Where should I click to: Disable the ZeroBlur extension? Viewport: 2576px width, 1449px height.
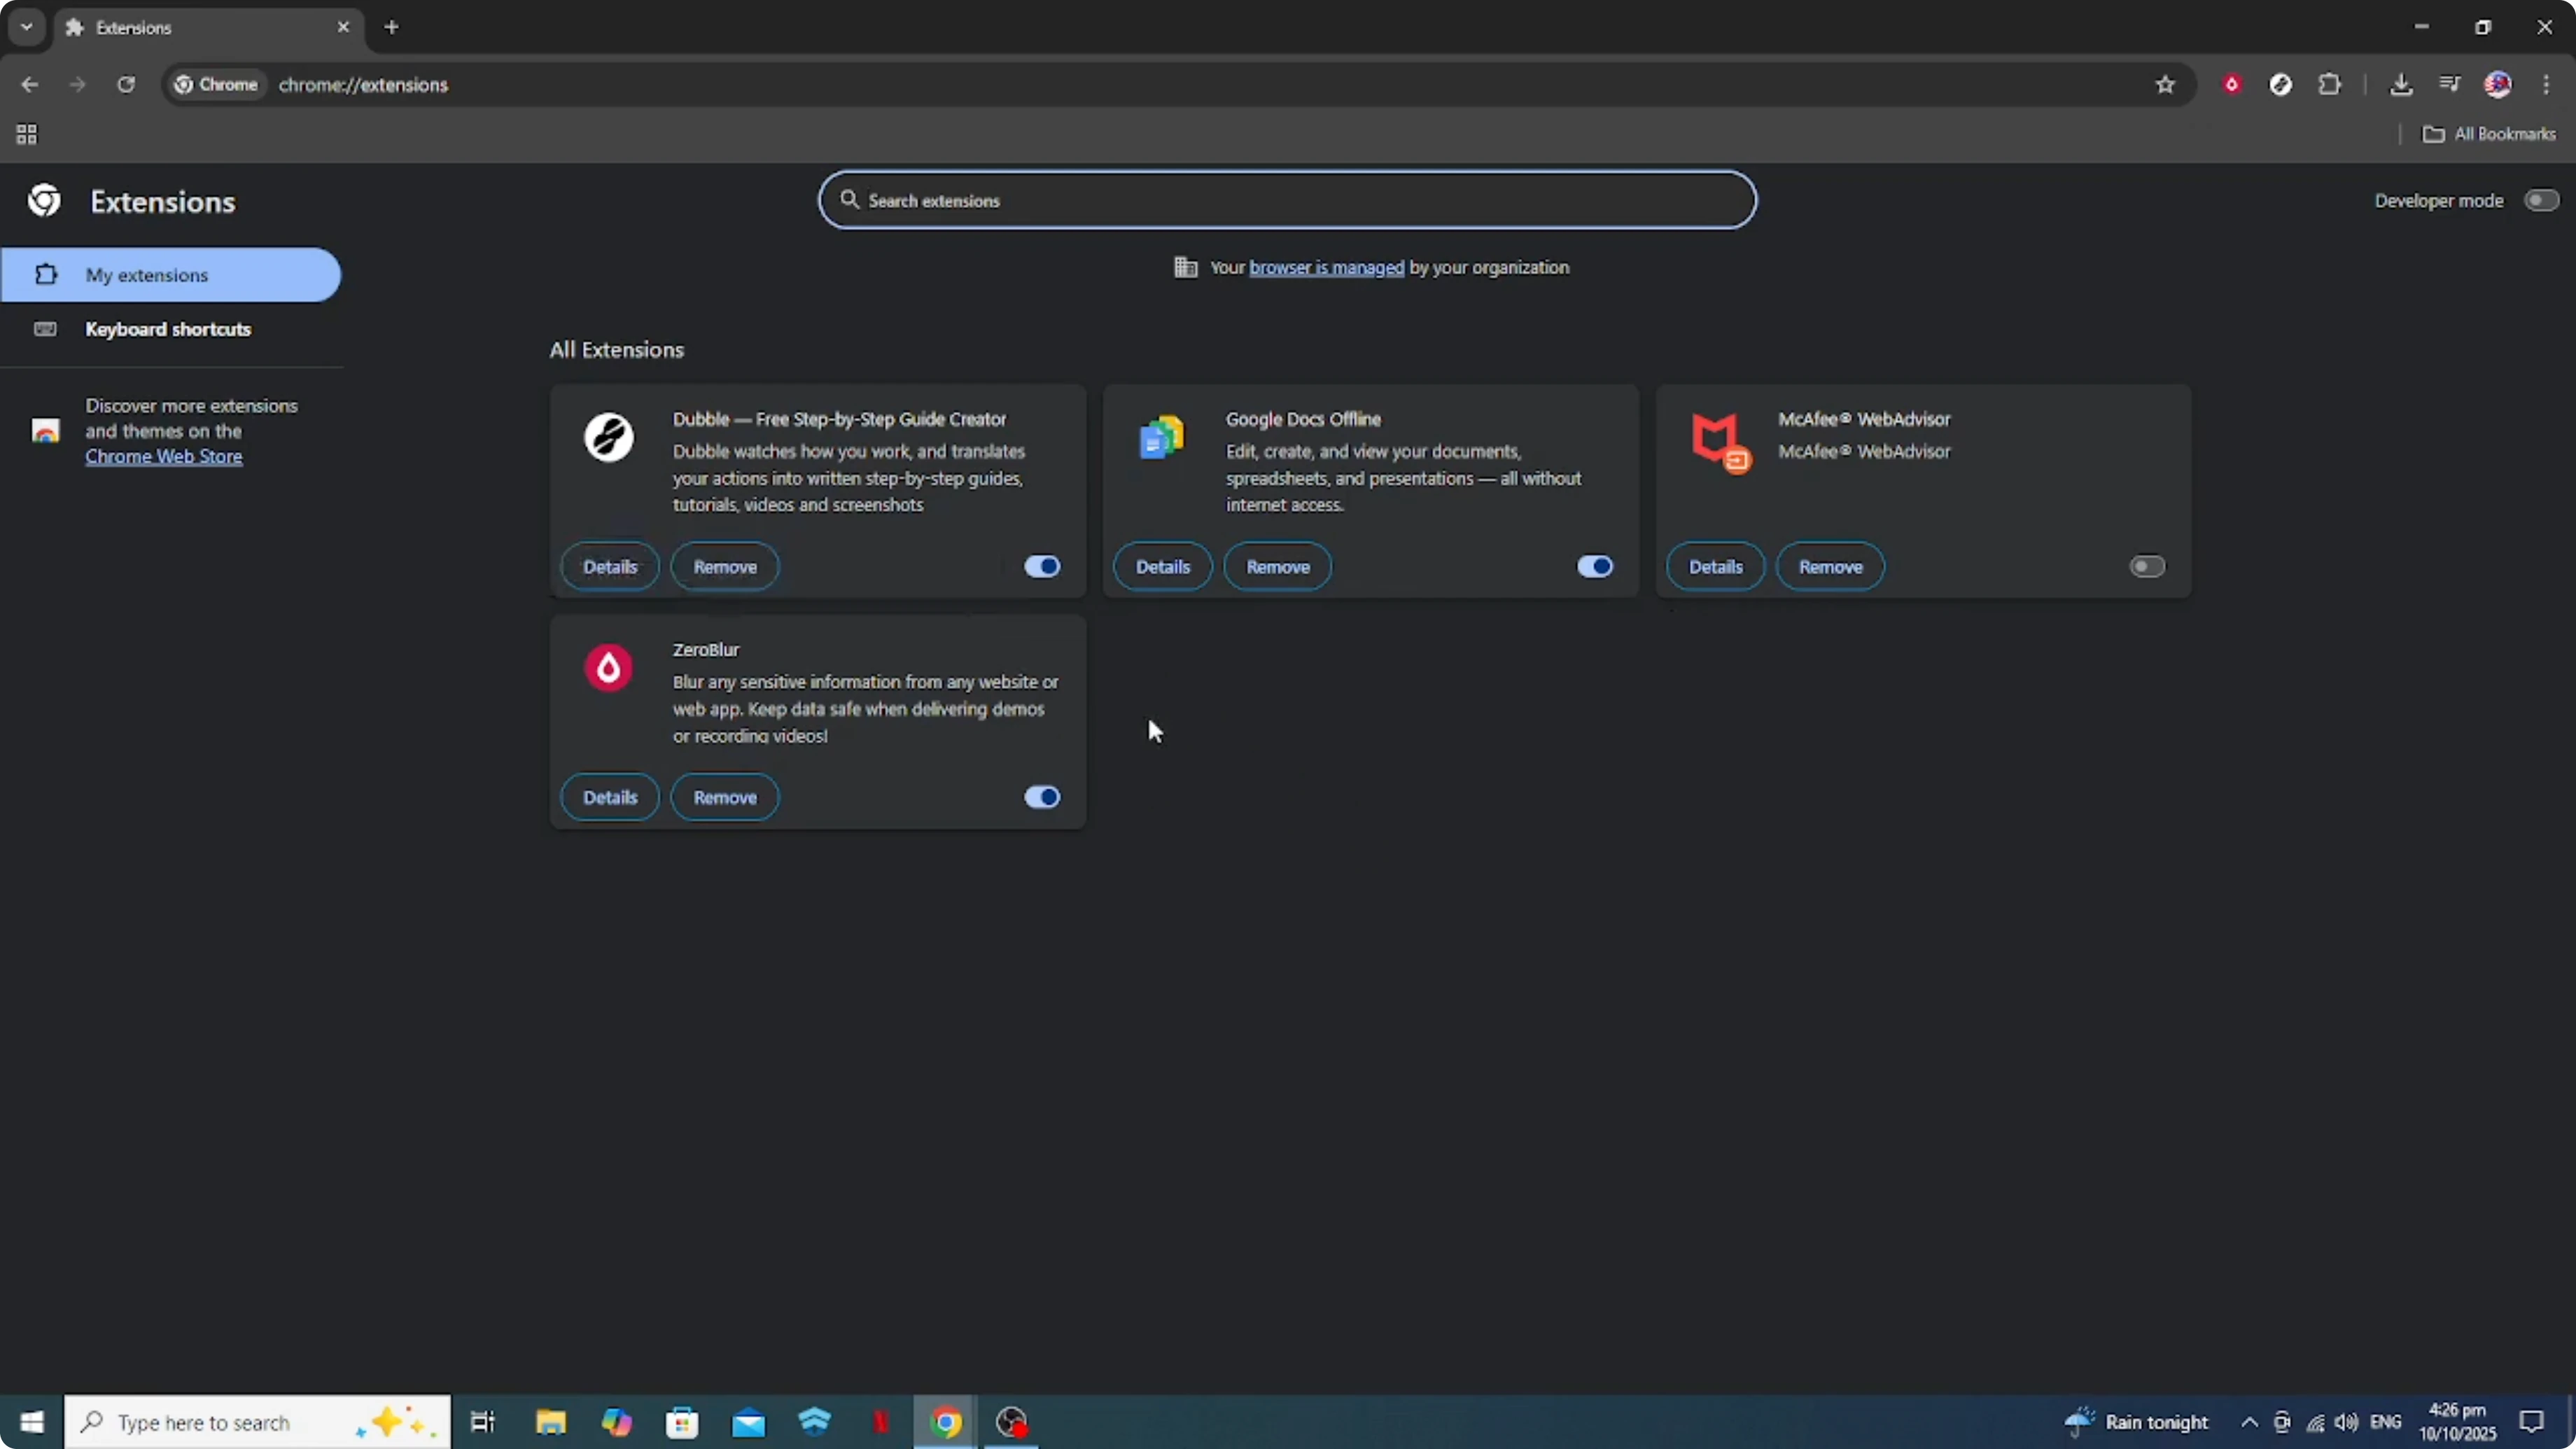[1041, 797]
